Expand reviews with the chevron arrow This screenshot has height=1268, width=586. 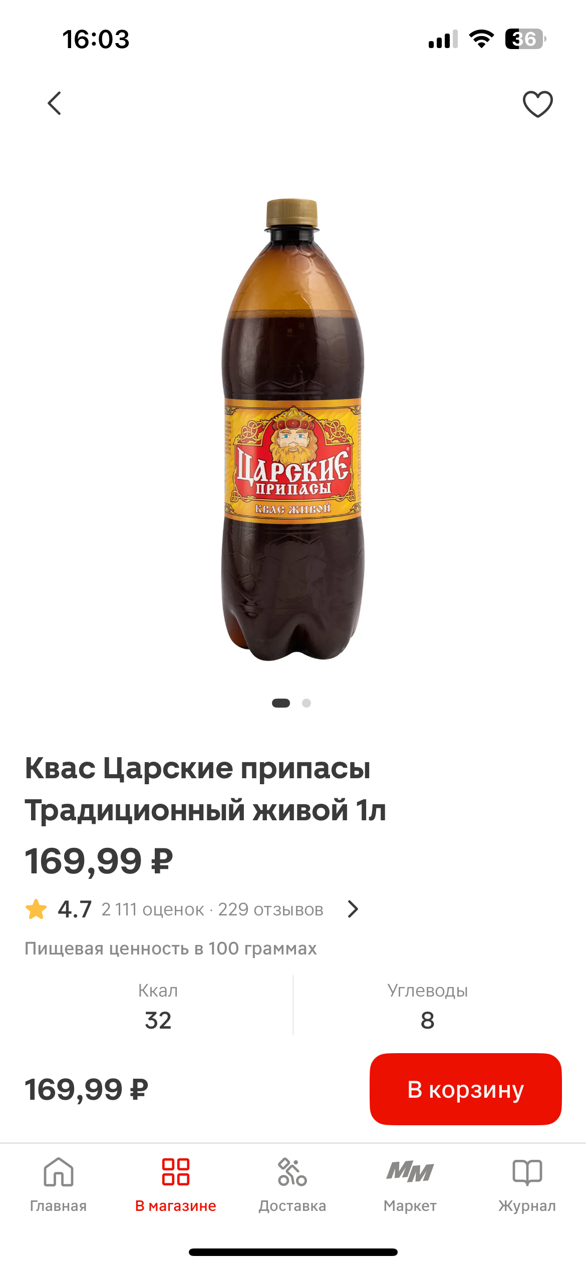click(x=353, y=909)
